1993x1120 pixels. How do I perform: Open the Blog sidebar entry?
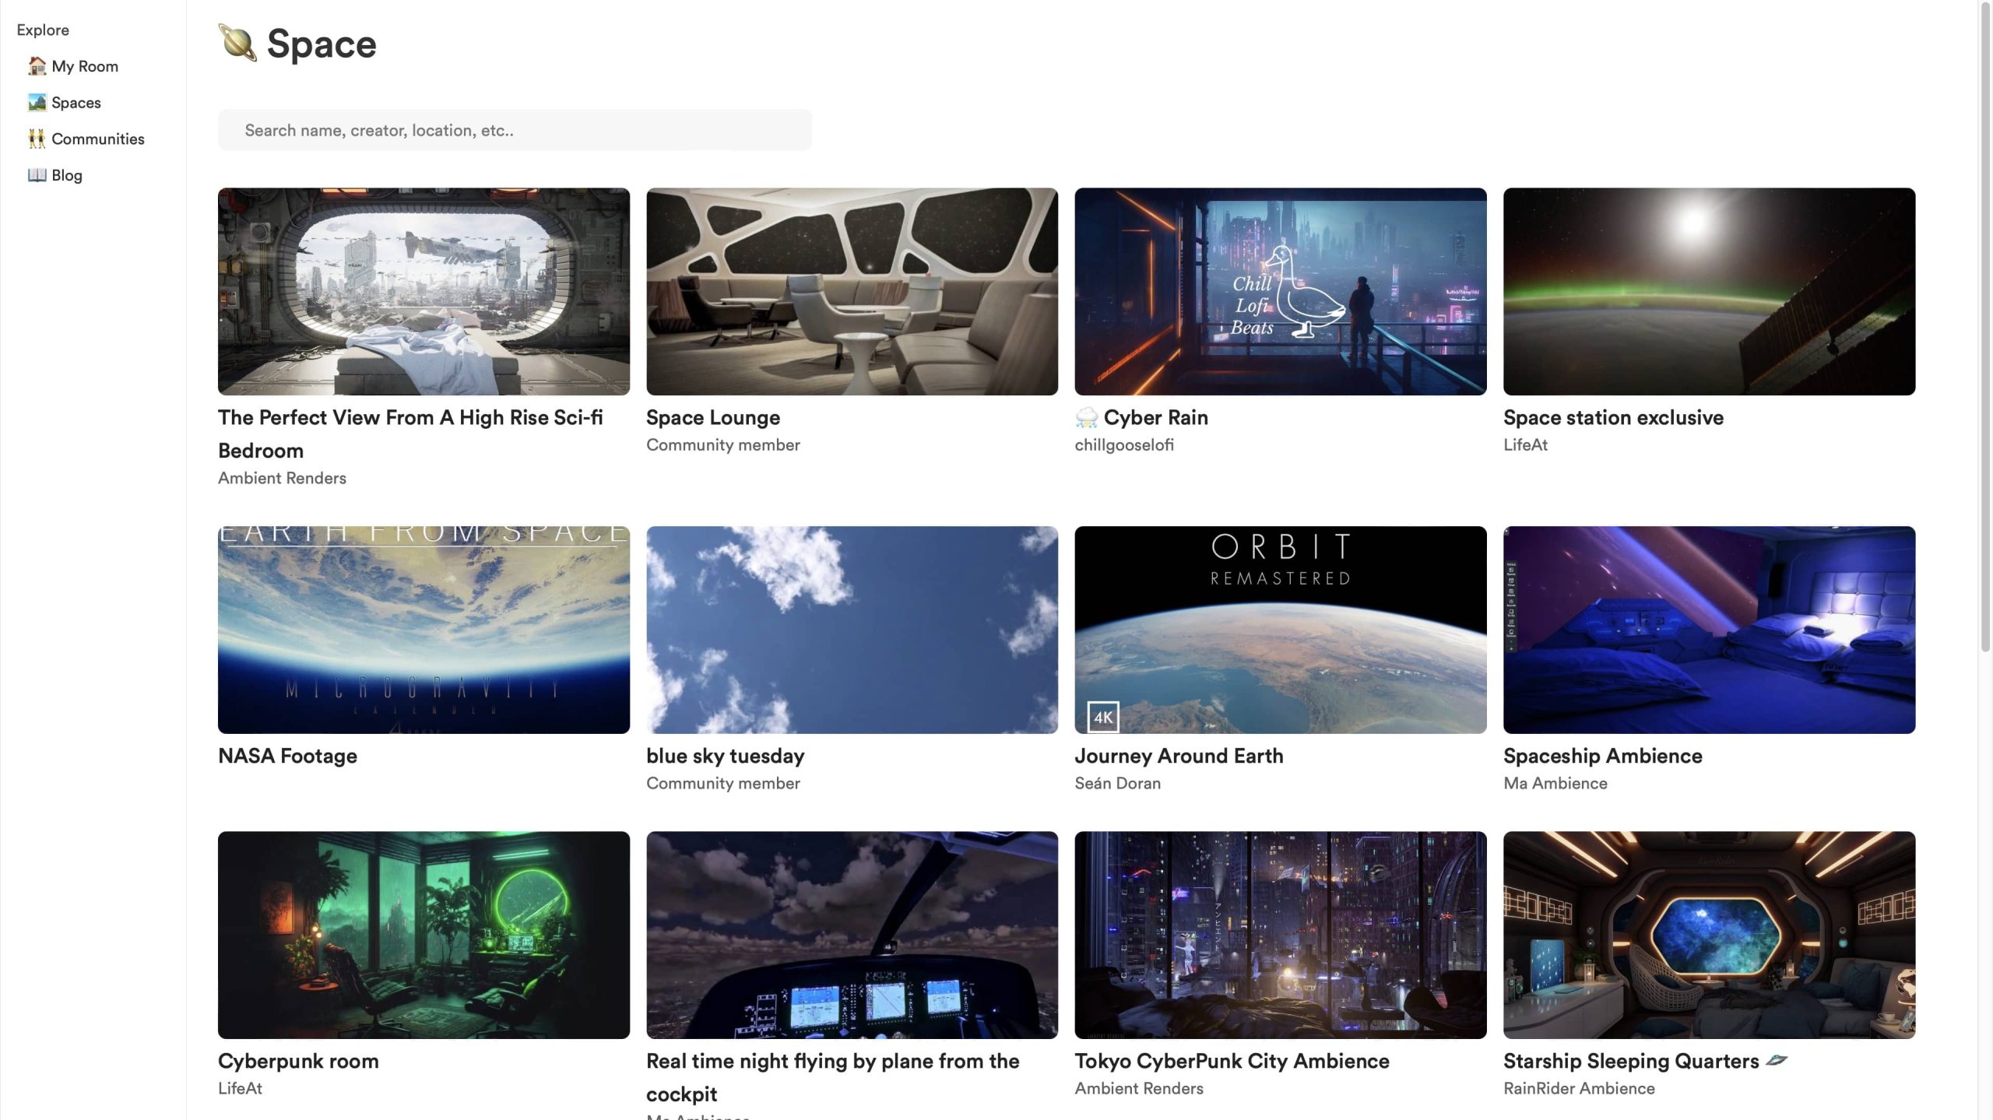click(x=67, y=175)
